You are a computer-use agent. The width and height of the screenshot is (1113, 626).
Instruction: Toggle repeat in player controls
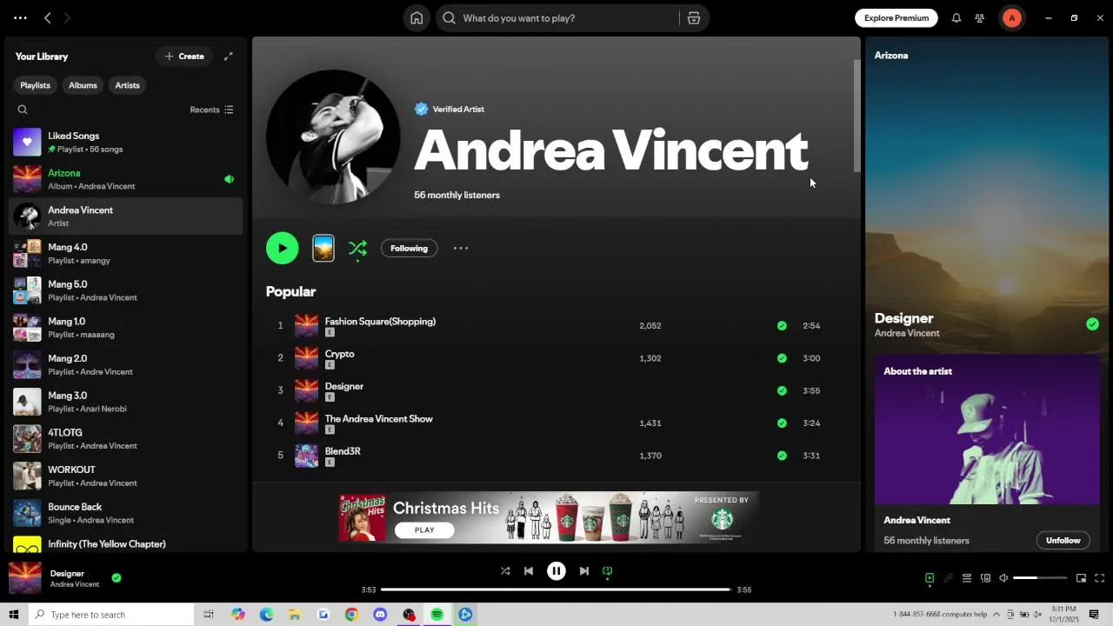tap(608, 571)
